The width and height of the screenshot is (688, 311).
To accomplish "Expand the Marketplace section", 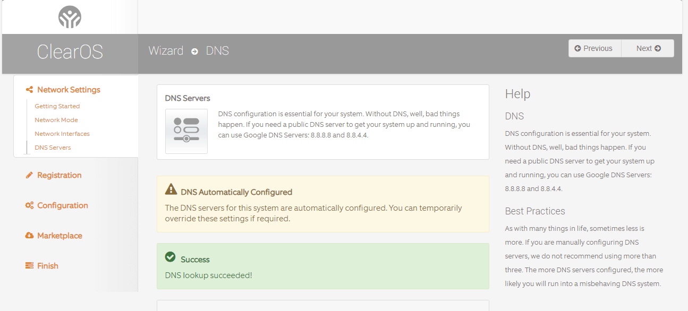I will point(59,236).
